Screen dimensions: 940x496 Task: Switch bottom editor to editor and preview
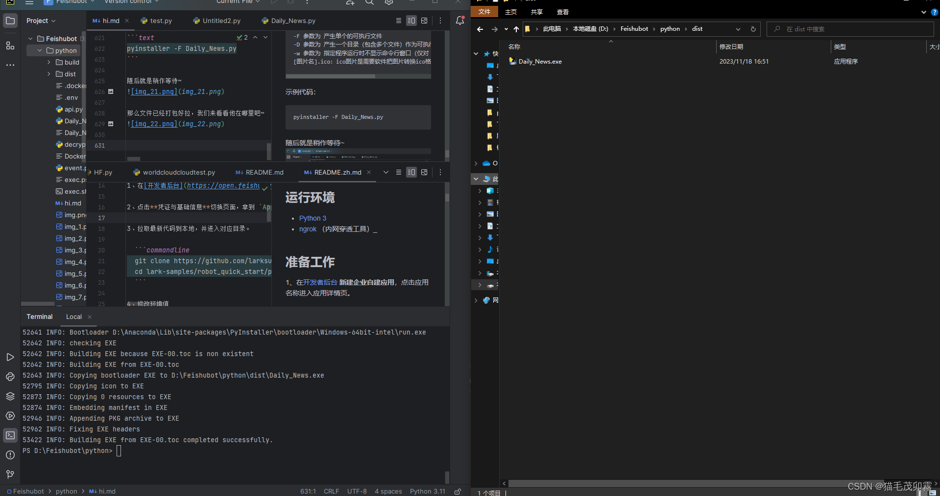411,172
